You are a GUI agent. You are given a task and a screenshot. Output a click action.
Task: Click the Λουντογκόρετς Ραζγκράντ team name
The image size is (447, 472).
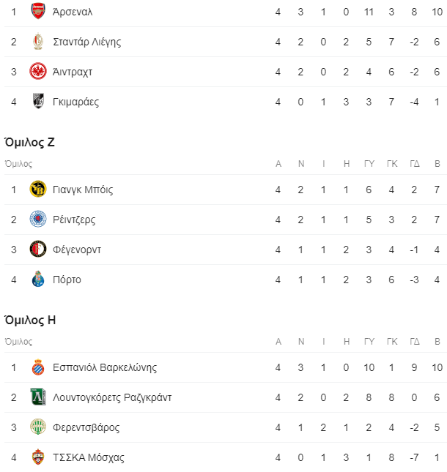point(112,397)
